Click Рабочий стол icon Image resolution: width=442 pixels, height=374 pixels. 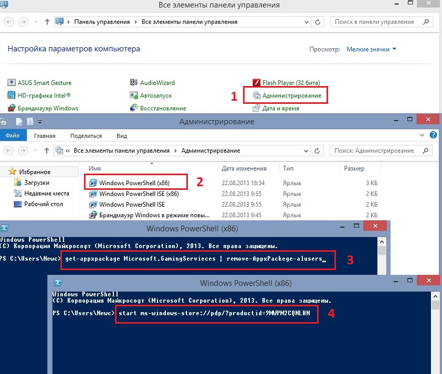click(x=17, y=204)
